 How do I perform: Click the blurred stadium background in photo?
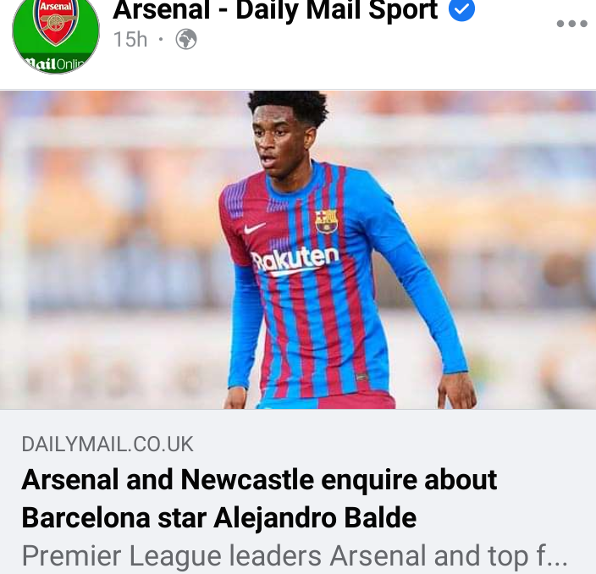pyautogui.click(x=114, y=247)
